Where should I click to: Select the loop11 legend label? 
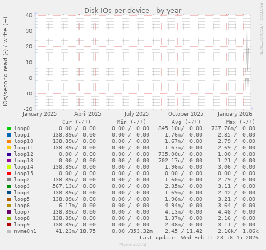(x=24, y=148)
